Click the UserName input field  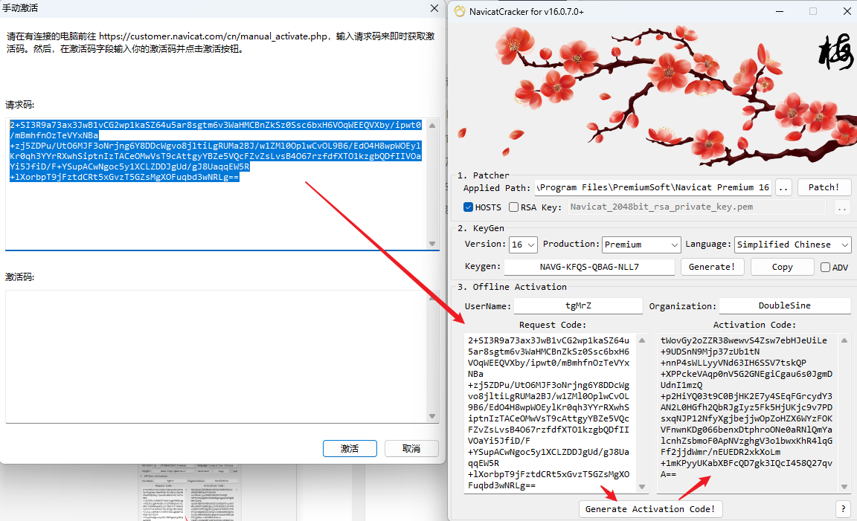(577, 306)
